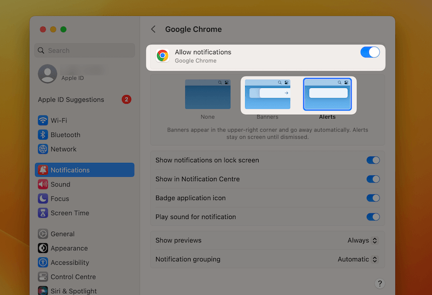Screen dimensions: 432x295
Task: Click the Sound speaker icon
Action: (x=43, y=184)
